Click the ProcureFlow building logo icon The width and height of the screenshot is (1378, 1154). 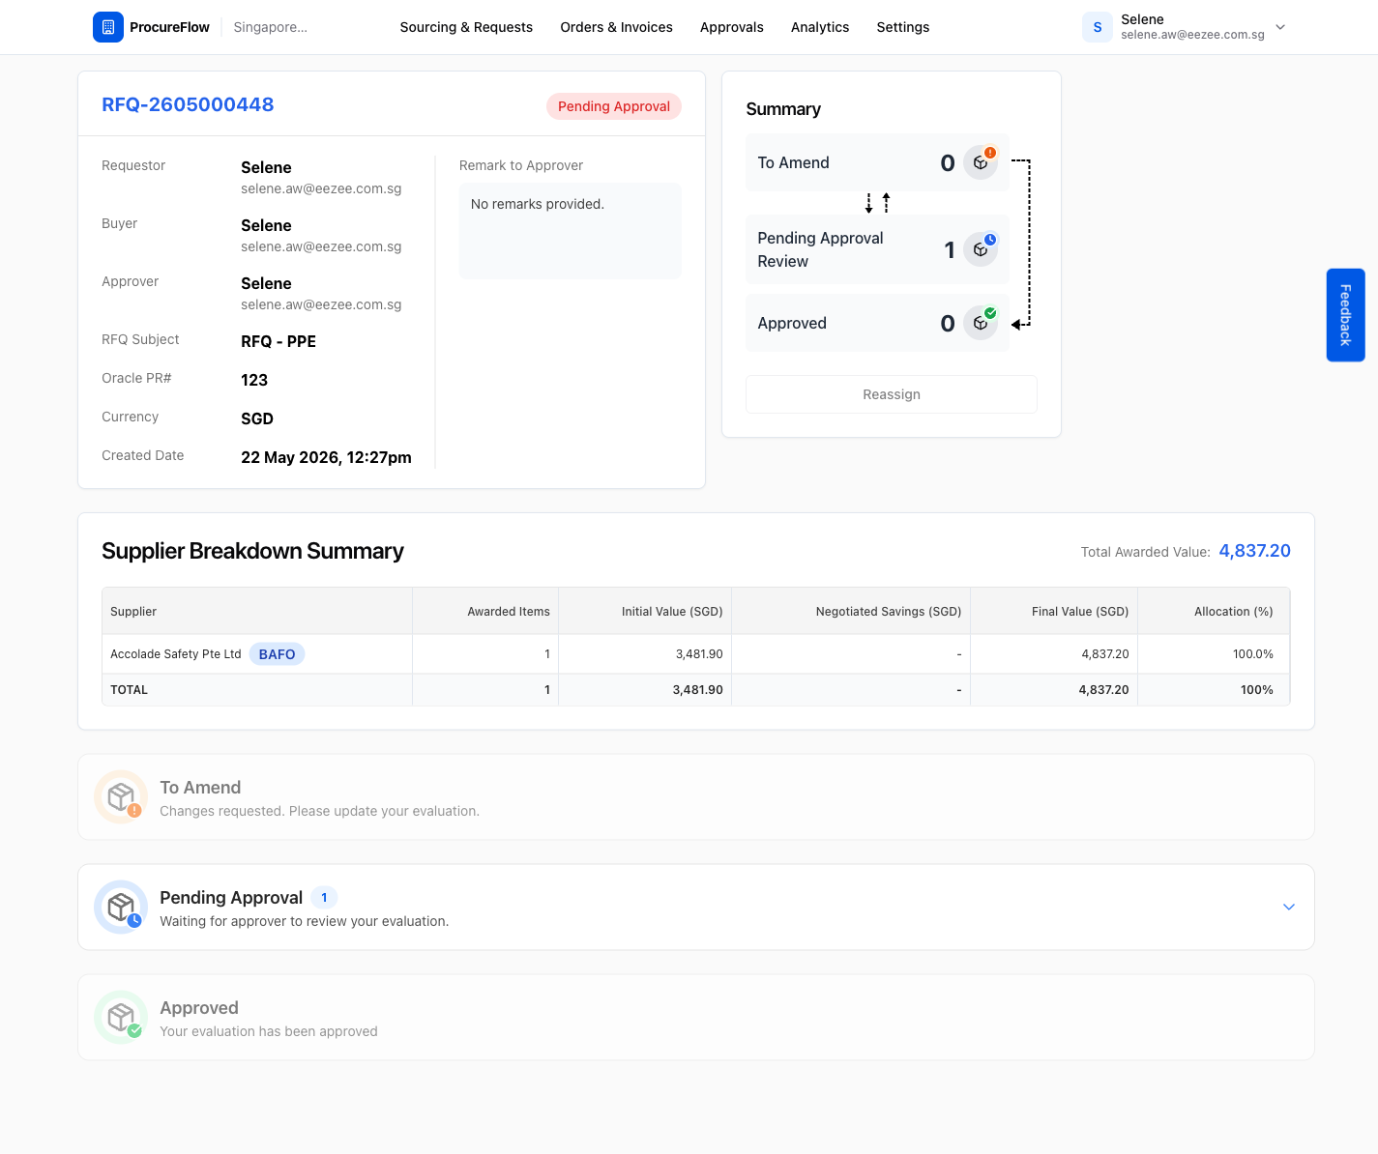[x=108, y=27]
